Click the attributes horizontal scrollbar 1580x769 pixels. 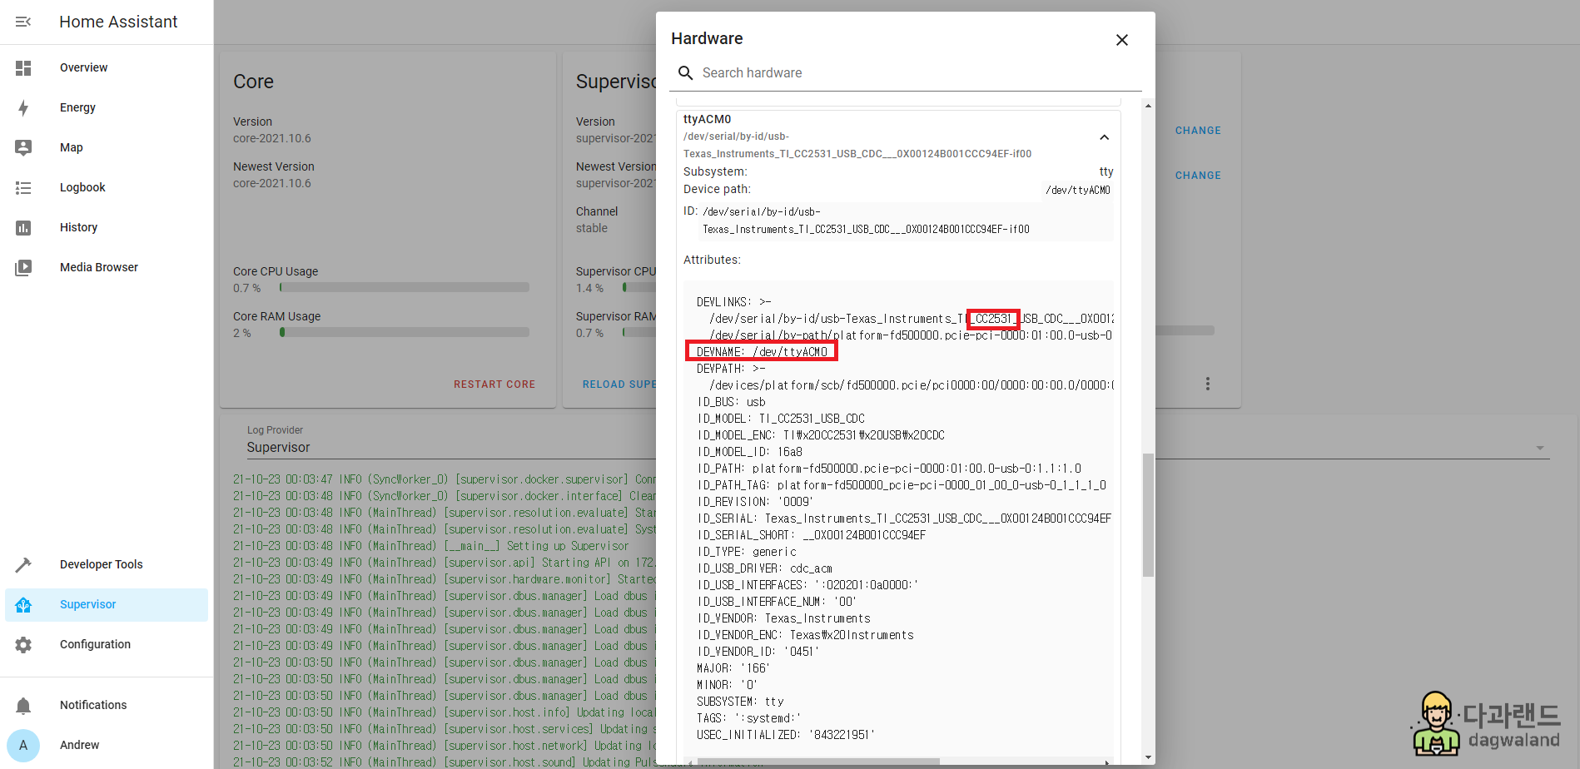[x=818, y=762]
